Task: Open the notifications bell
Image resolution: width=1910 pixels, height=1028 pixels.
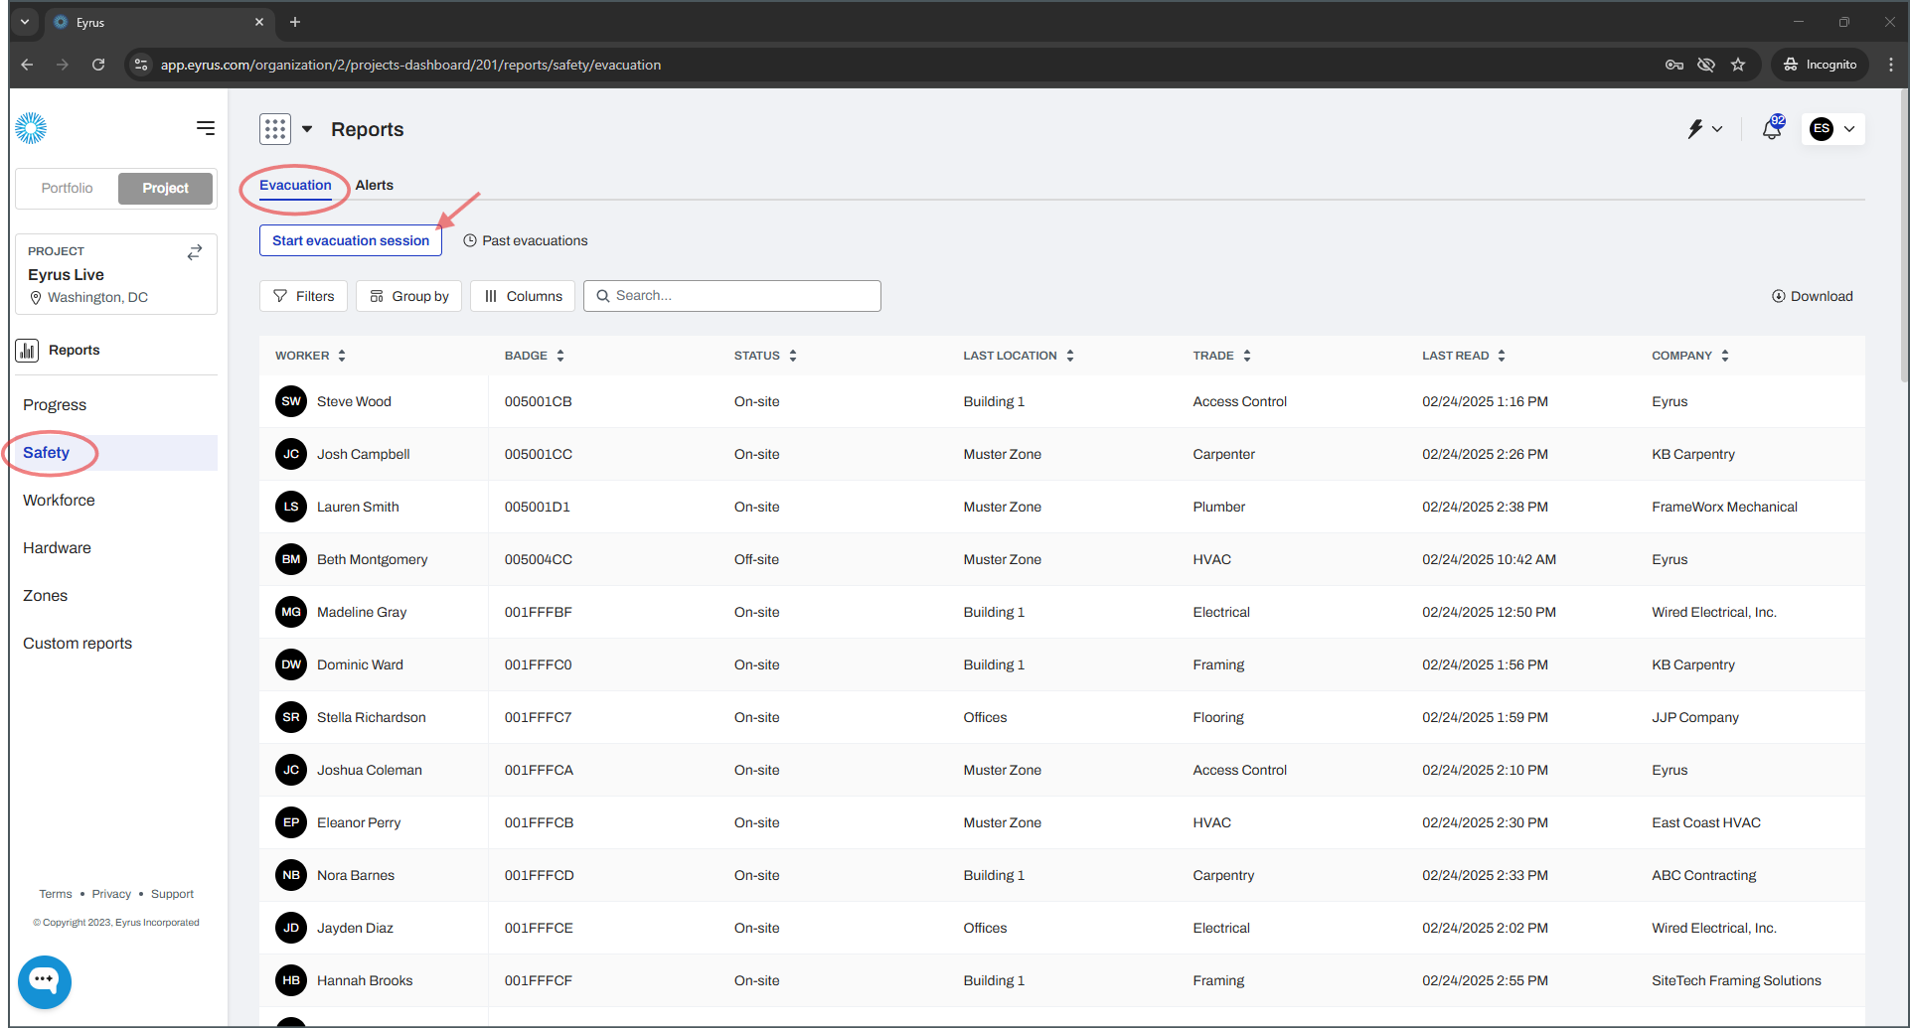Action: pyautogui.click(x=1772, y=128)
